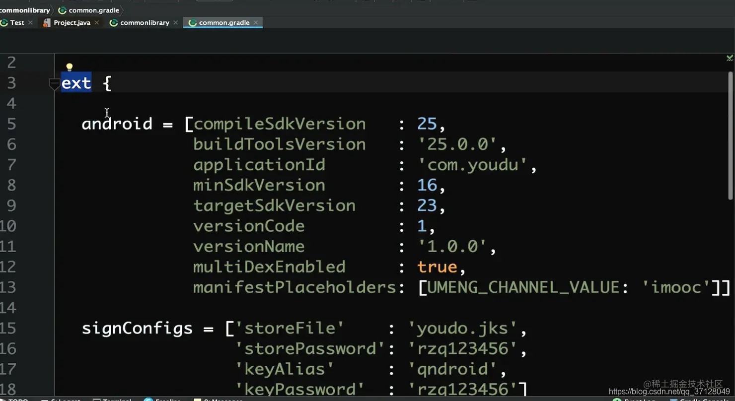Click the 'keyPassword' key
735x401 pixels.
[299, 389]
